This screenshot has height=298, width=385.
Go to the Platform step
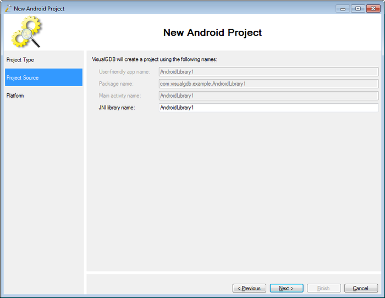tap(43, 95)
